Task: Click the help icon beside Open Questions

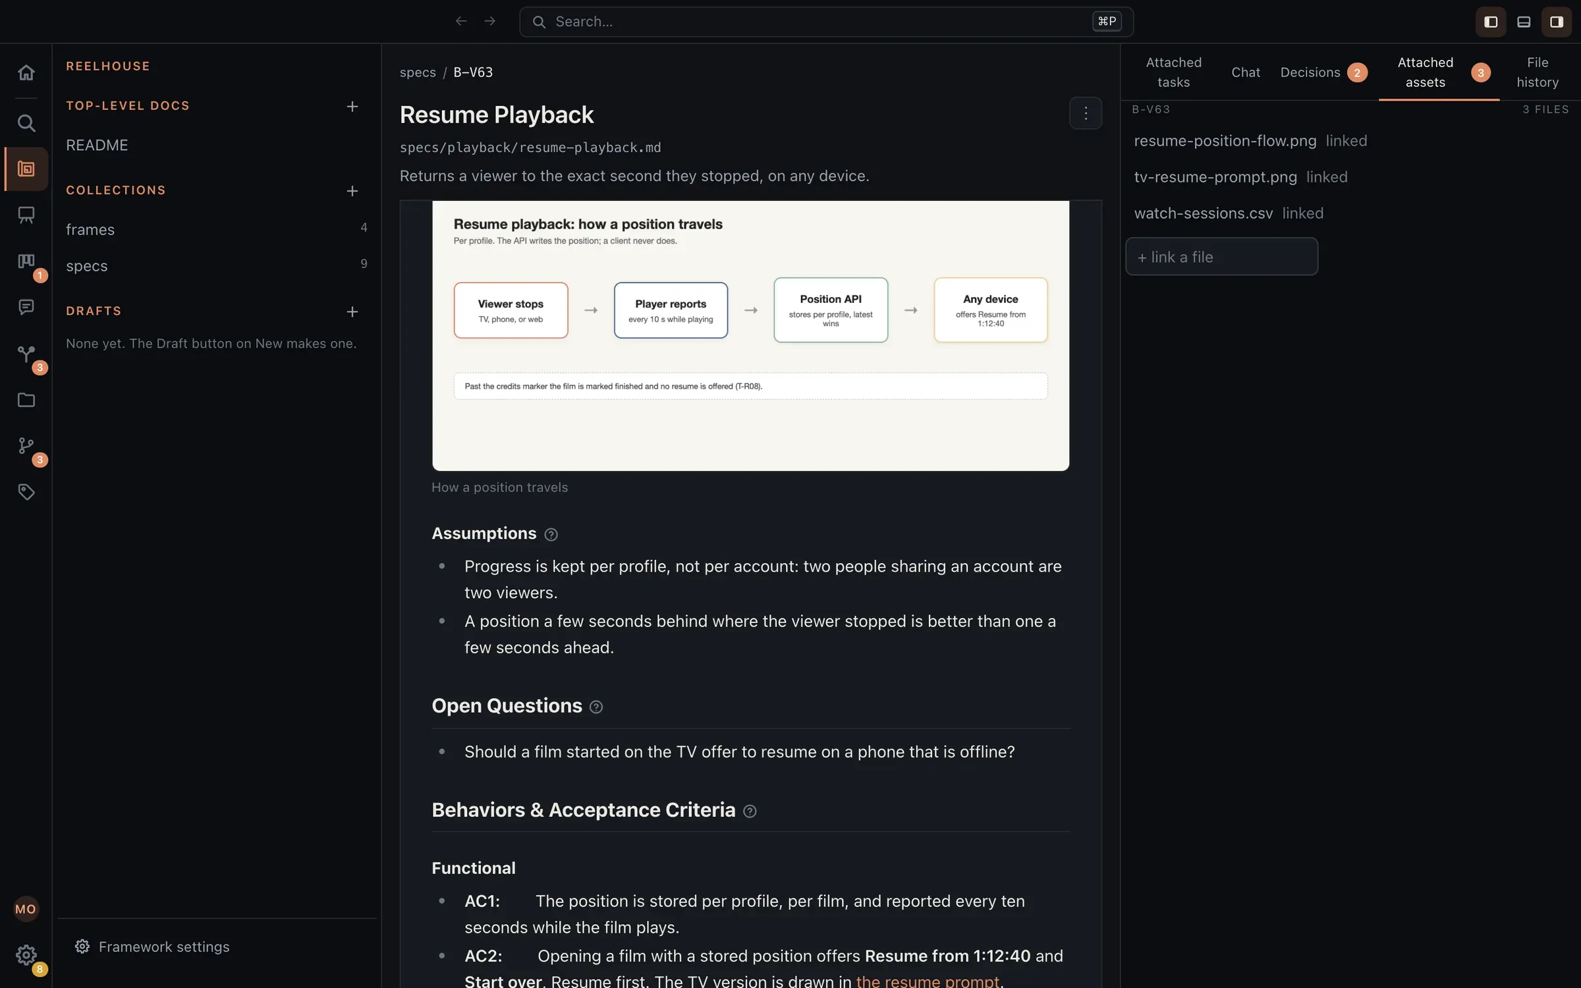Action: coord(596,707)
